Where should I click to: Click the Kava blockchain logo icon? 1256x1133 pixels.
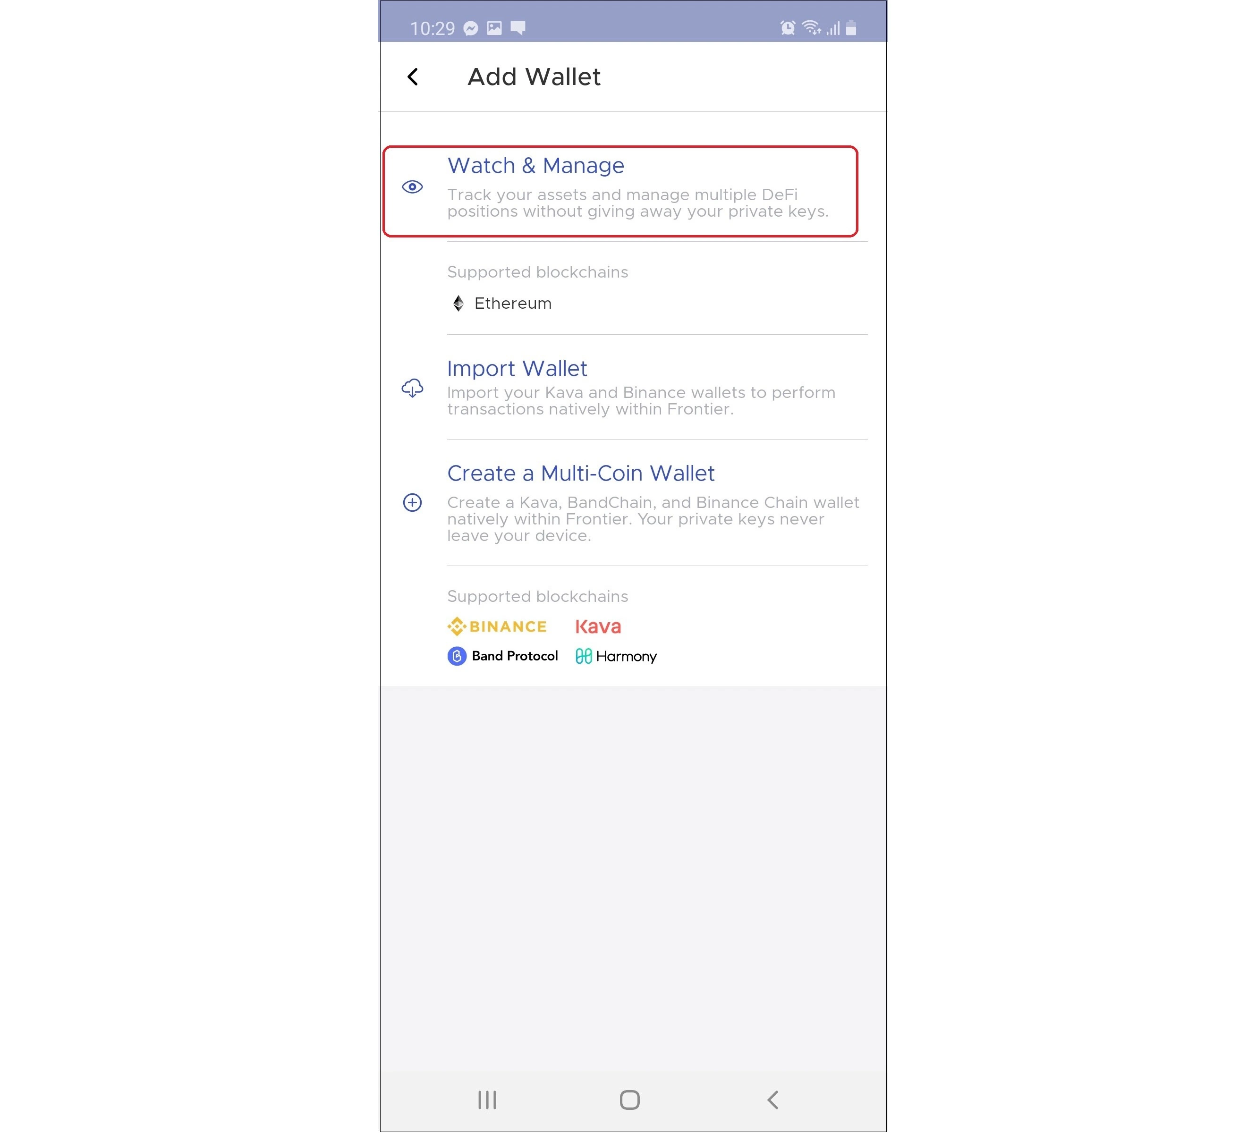click(598, 626)
